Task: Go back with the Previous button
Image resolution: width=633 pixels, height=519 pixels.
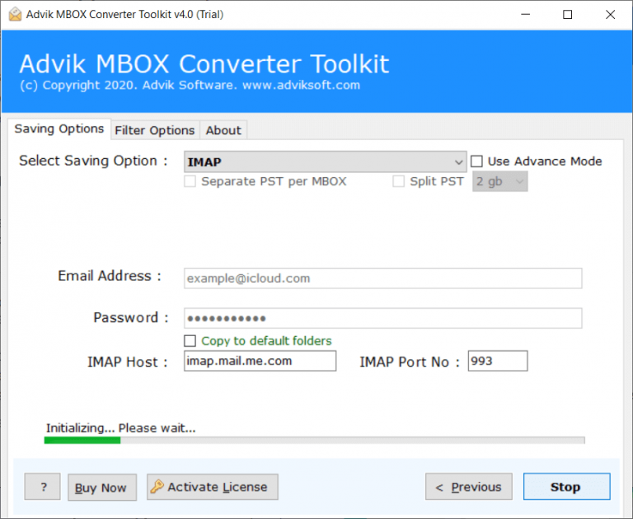Action: pyautogui.click(x=468, y=487)
